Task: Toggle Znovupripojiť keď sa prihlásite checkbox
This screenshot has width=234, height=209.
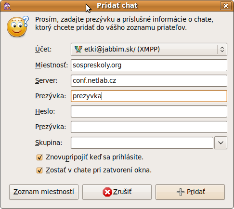Action: (39, 157)
